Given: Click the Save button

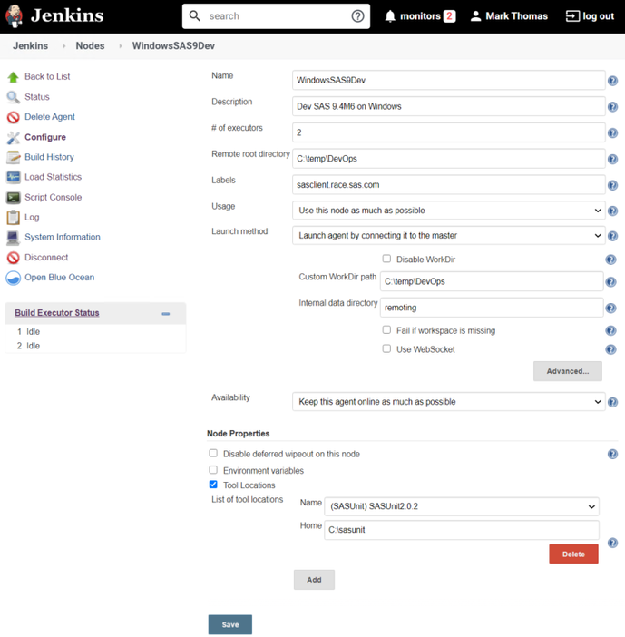Looking at the screenshot, I should click(230, 625).
